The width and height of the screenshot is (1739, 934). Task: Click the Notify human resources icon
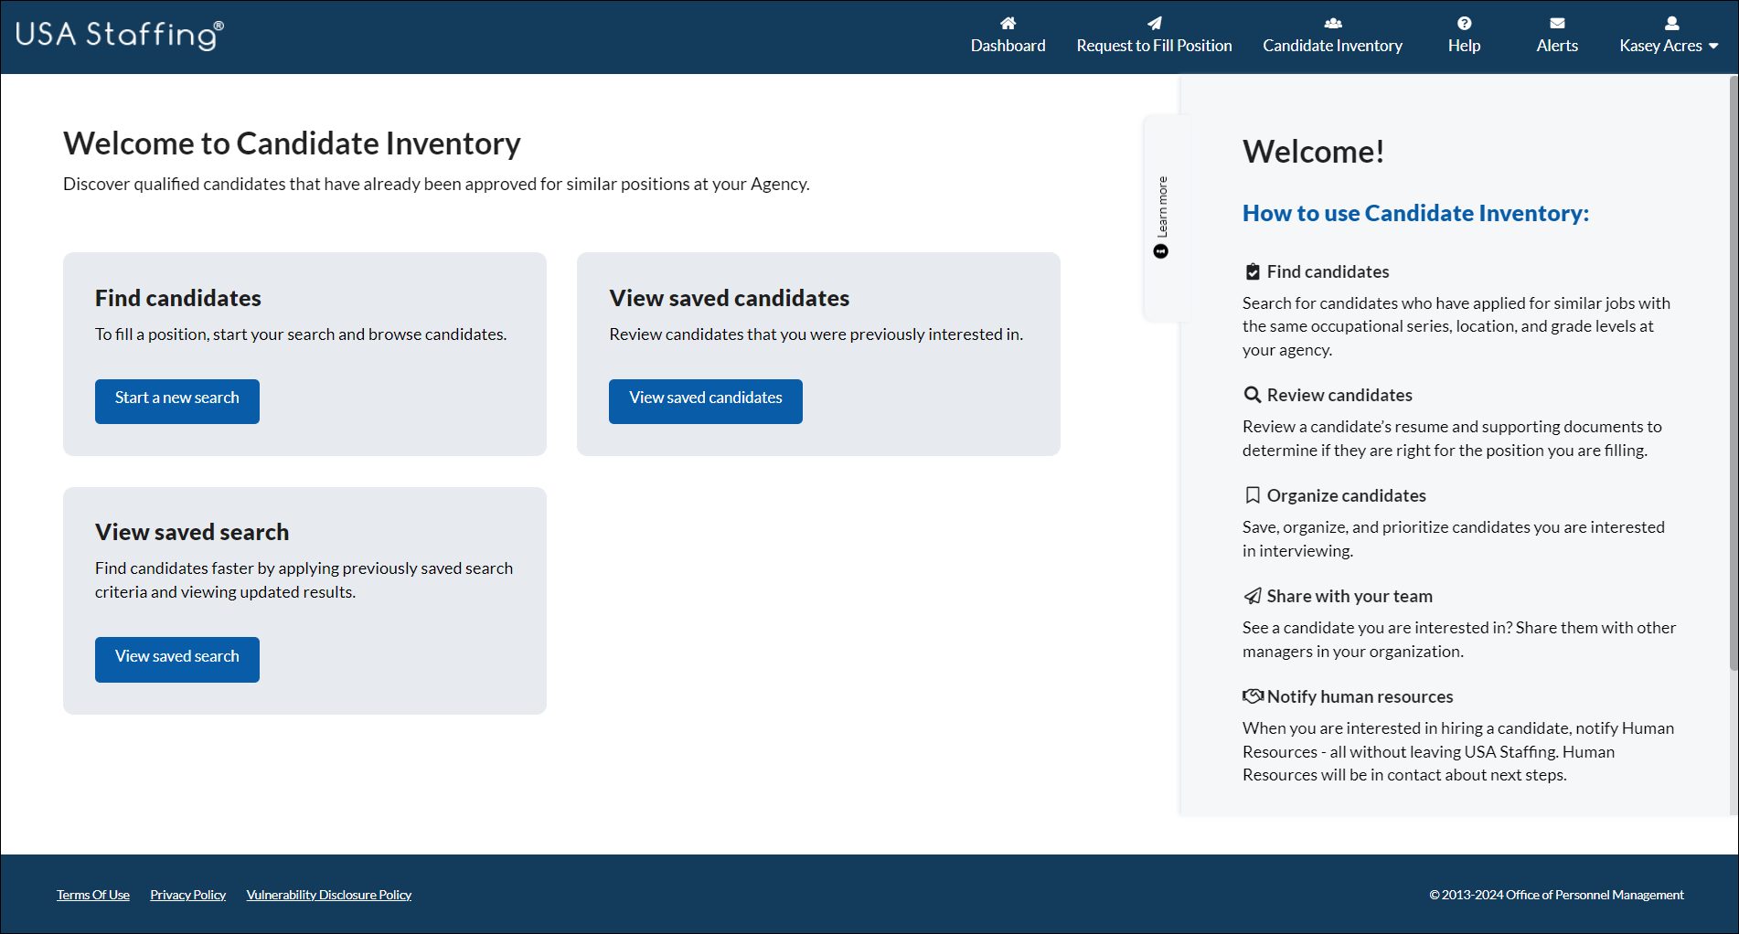pyautogui.click(x=1253, y=695)
